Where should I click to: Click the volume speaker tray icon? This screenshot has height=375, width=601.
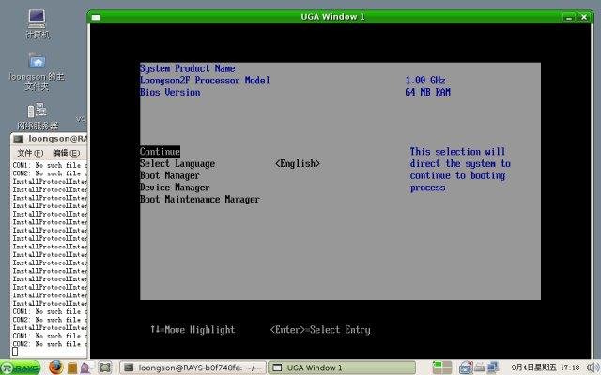tap(593, 367)
